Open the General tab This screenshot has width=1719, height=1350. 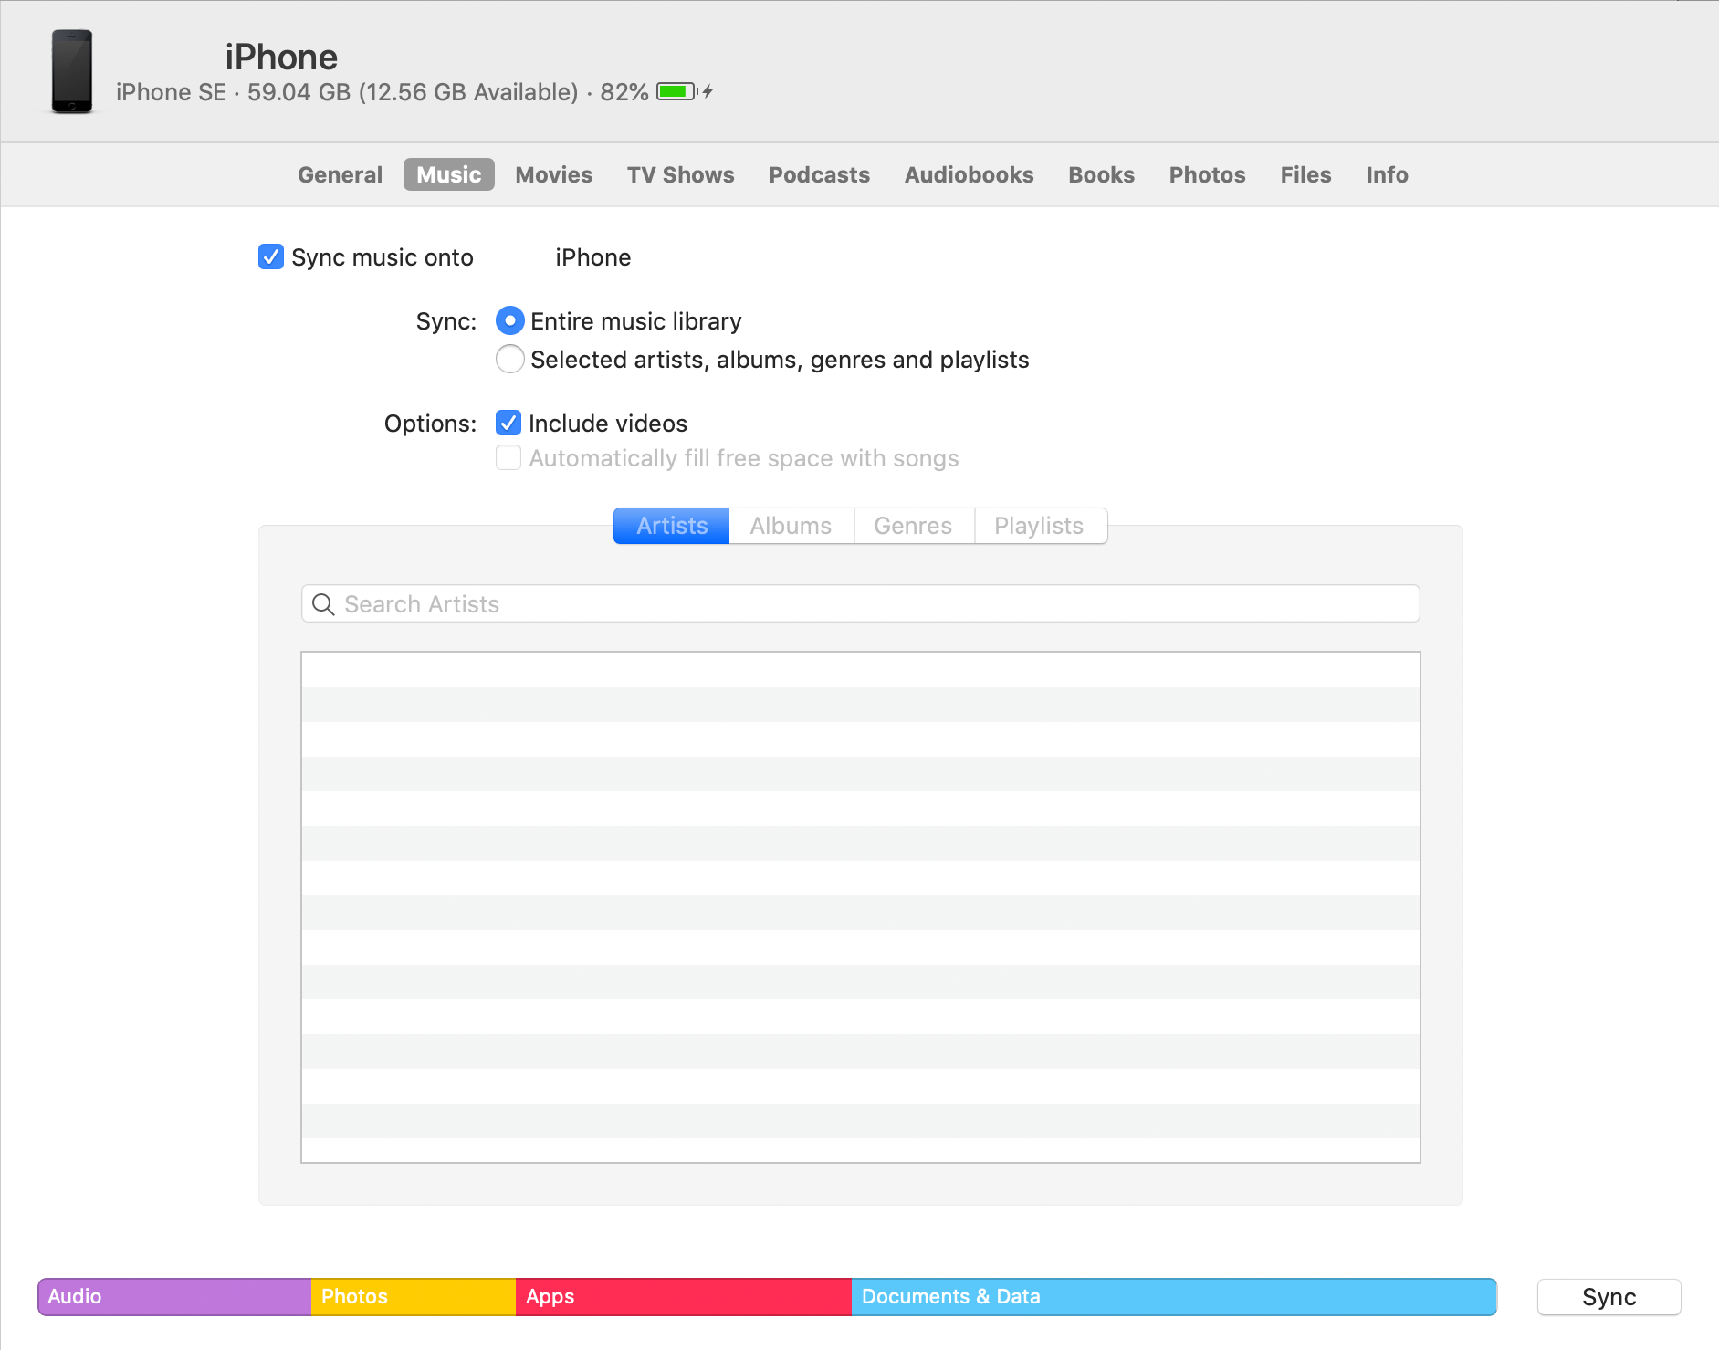tap(340, 174)
